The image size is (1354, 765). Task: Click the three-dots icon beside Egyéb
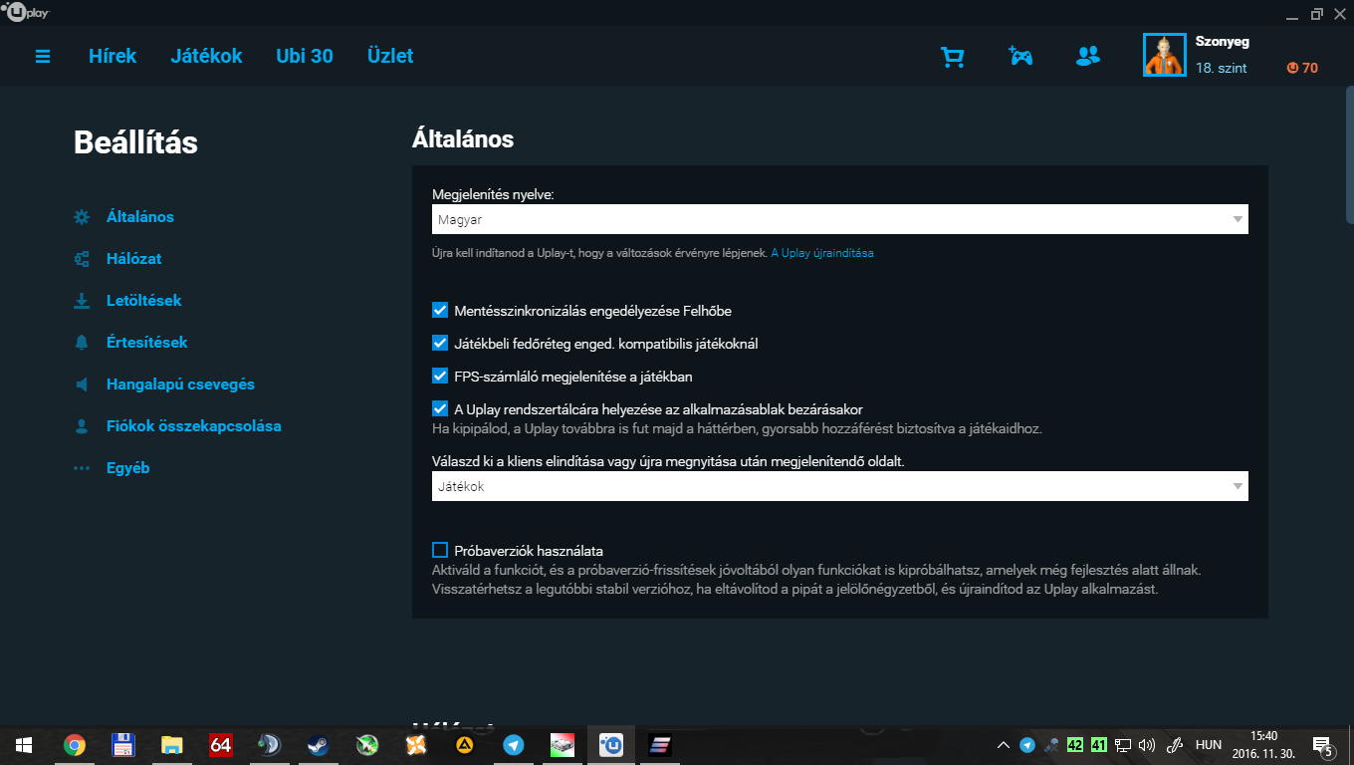[82, 468]
